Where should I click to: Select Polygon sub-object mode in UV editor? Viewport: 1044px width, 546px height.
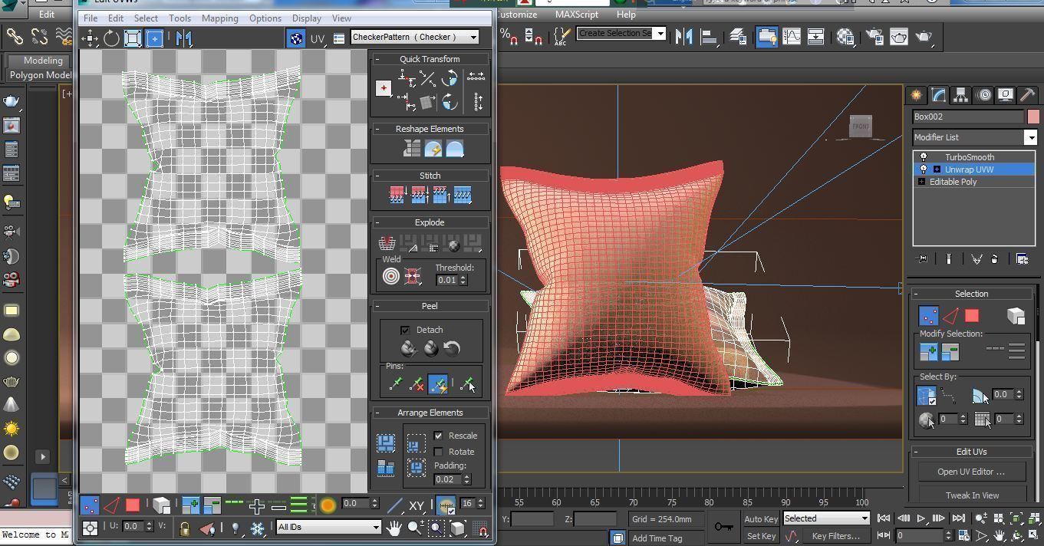pyautogui.click(x=133, y=505)
